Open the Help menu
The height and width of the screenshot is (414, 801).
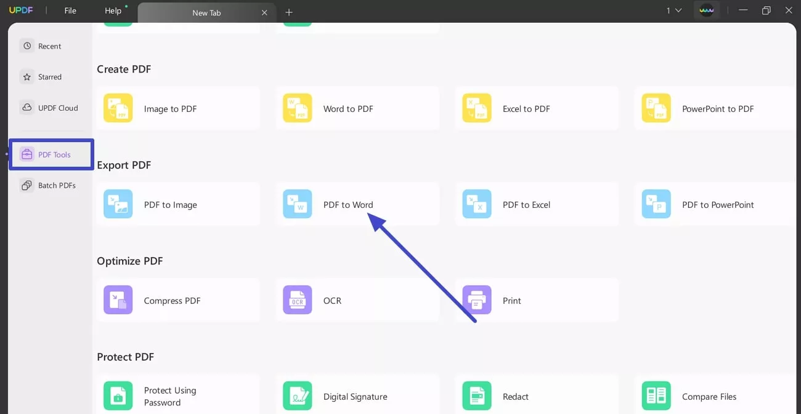(x=113, y=10)
